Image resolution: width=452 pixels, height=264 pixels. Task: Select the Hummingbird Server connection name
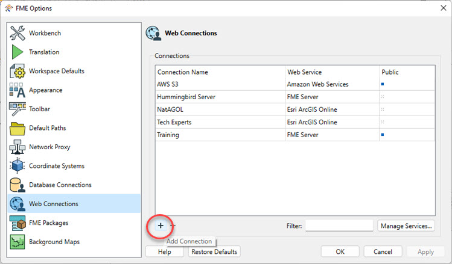tap(186, 97)
